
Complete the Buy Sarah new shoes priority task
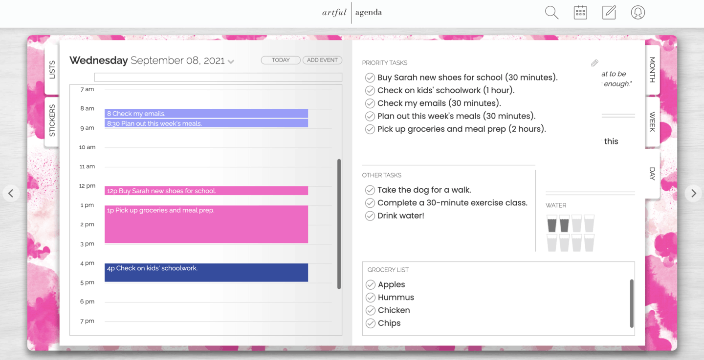pyautogui.click(x=370, y=77)
